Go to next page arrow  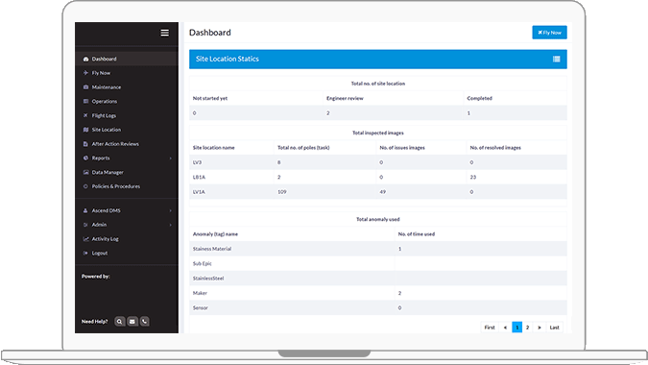(540, 328)
